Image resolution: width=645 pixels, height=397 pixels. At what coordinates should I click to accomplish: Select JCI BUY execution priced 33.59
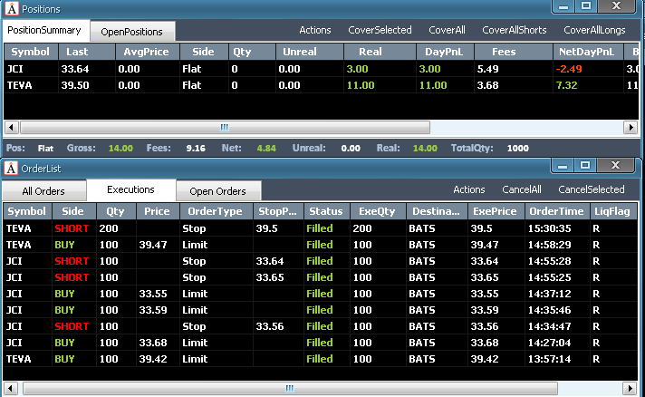[320, 310]
